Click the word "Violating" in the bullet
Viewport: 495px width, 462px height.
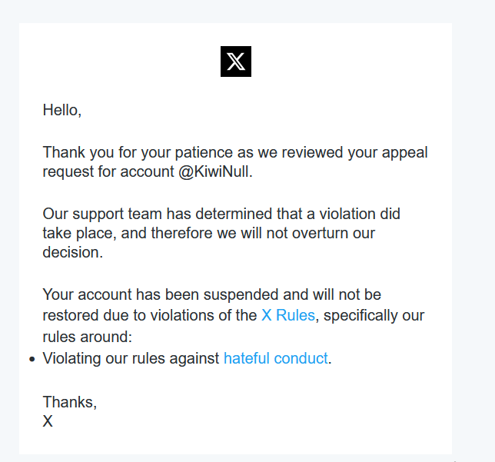tap(75, 358)
